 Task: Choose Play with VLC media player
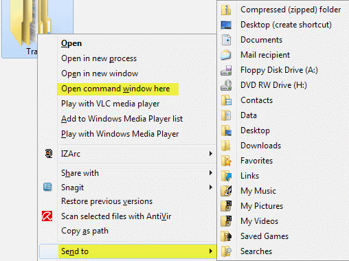tap(110, 104)
